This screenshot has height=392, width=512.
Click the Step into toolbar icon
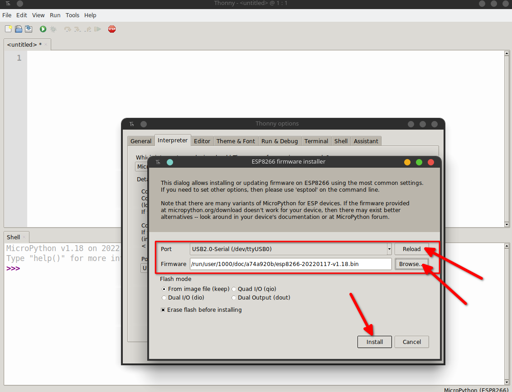(x=77, y=29)
